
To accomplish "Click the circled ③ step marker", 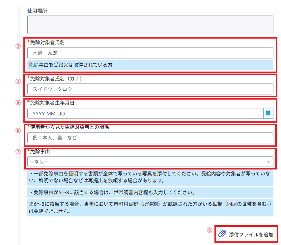I will click(18, 46).
